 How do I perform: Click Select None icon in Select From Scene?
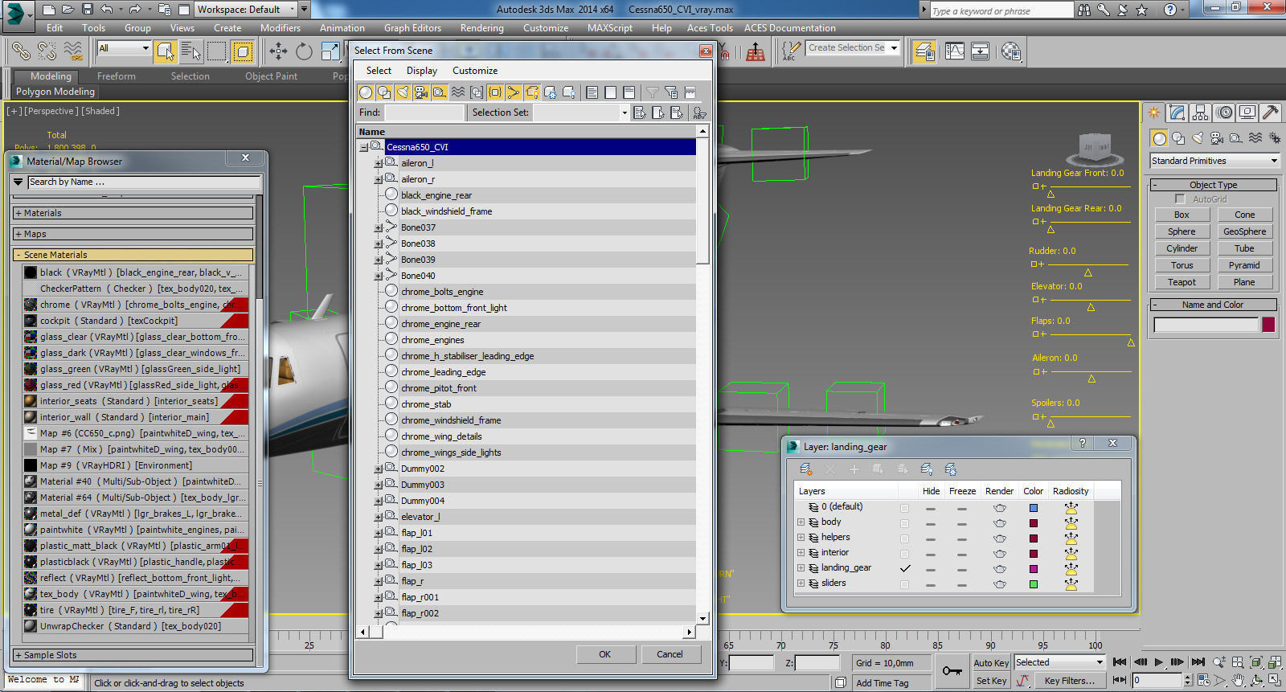pos(611,92)
